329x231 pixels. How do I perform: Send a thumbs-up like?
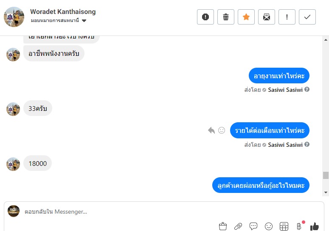coord(315,226)
